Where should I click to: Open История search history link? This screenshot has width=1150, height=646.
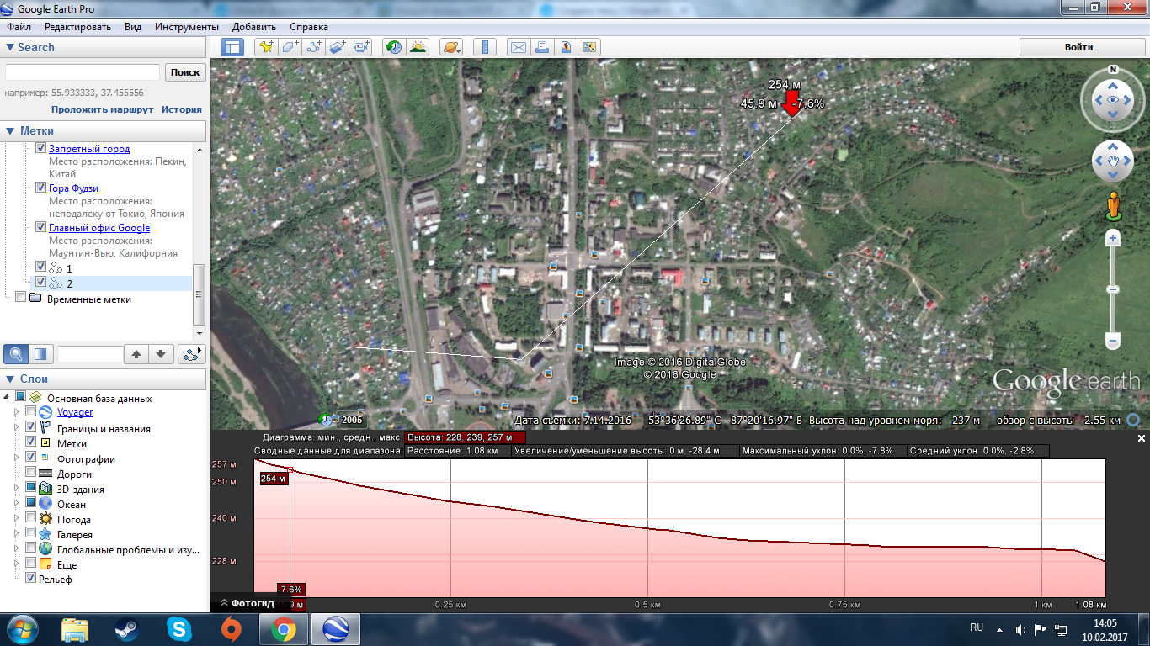(x=182, y=109)
